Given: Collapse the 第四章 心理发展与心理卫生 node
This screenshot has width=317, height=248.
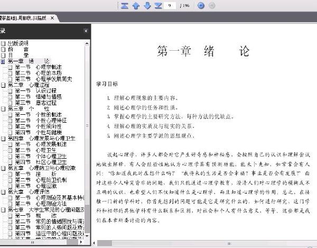Looking at the screenshot, I should 3,139.
